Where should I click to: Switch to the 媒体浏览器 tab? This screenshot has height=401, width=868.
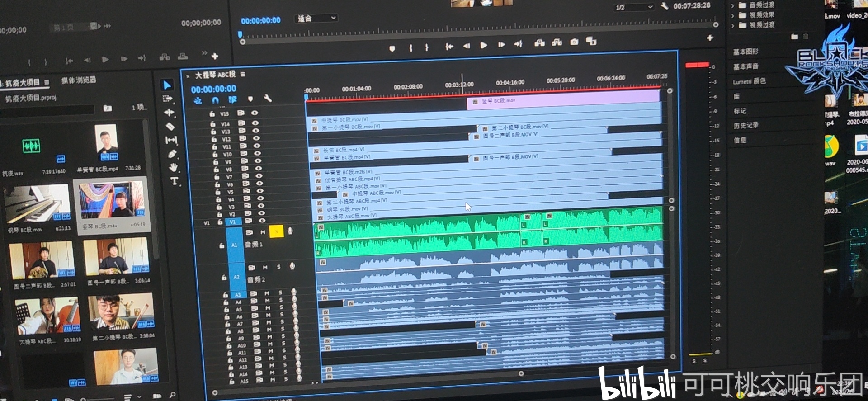(79, 80)
